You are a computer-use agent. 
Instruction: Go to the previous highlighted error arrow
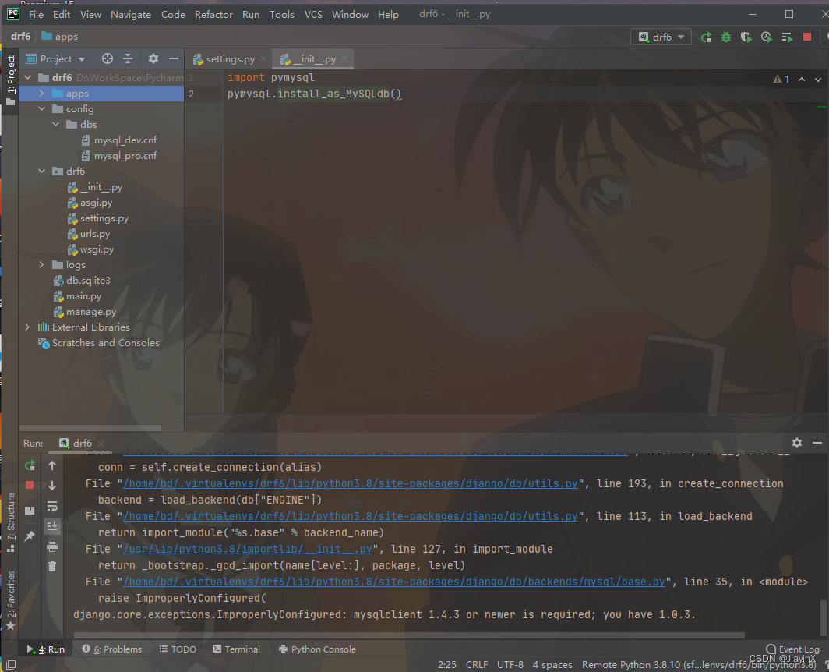click(x=802, y=79)
